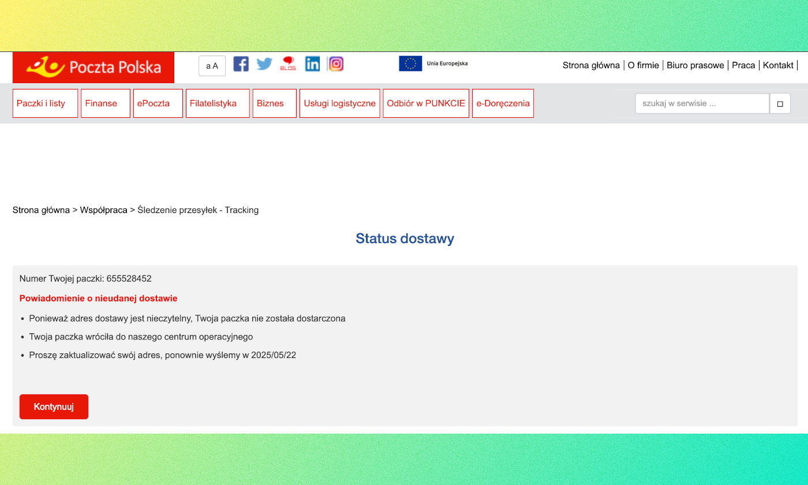Screen dimensions: 808x485
Task: Open Odbiór w PUNKCIE menu item
Action: point(426,103)
